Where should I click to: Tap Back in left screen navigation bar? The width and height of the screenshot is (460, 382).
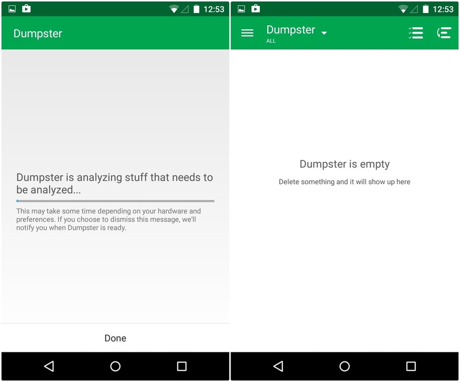[49, 366]
